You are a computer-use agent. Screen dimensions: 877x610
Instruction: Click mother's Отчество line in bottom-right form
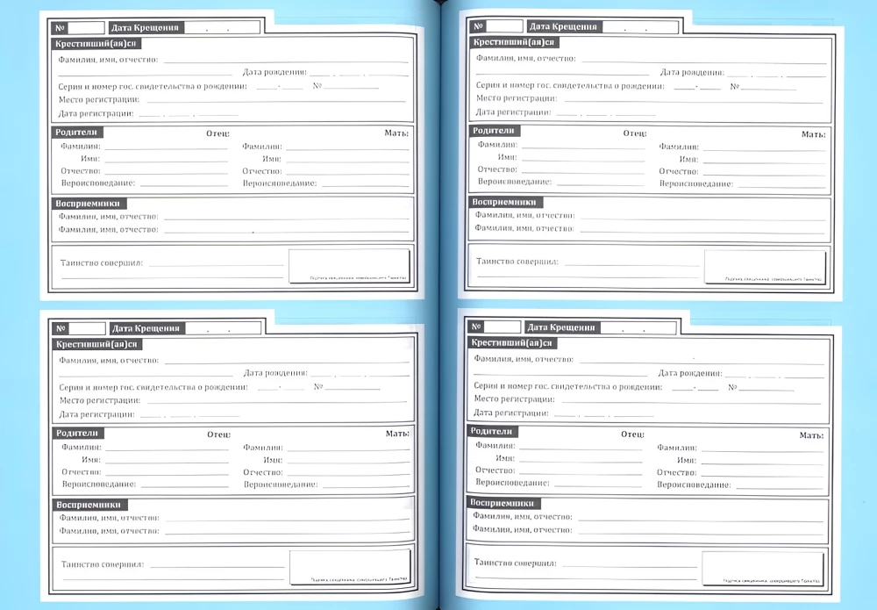point(760,472)
